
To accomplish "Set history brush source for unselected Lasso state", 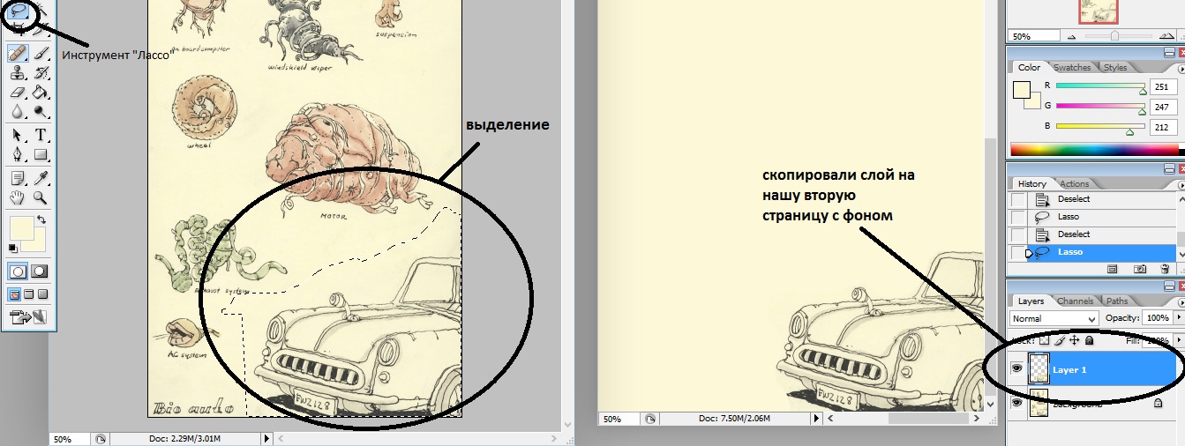I will coord(1017,217).
